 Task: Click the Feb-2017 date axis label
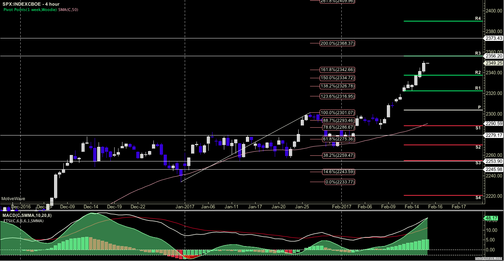tap(342, 207)
